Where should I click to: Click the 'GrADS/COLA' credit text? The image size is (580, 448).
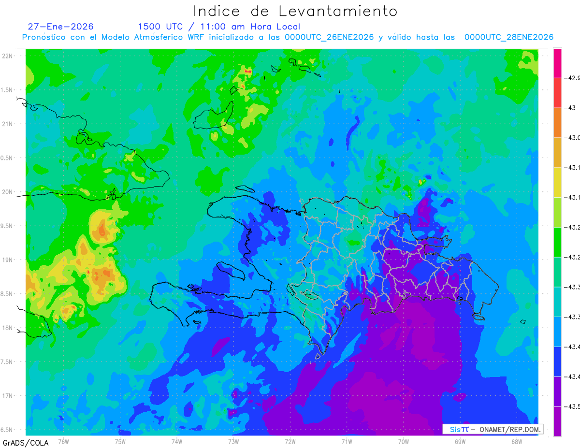tap(26, 443)
